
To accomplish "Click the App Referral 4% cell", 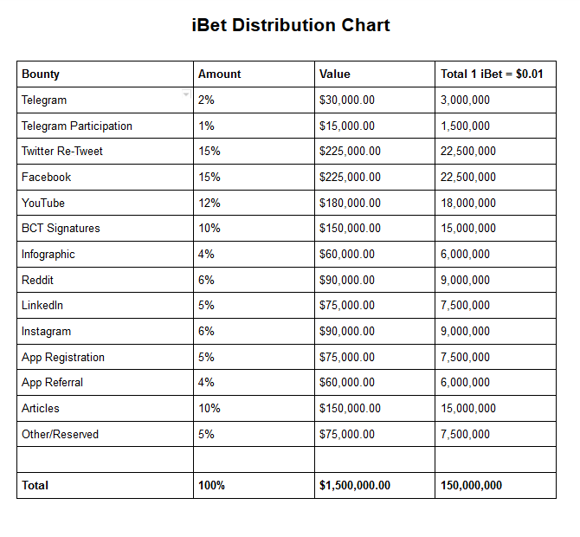I will [254, 382].
